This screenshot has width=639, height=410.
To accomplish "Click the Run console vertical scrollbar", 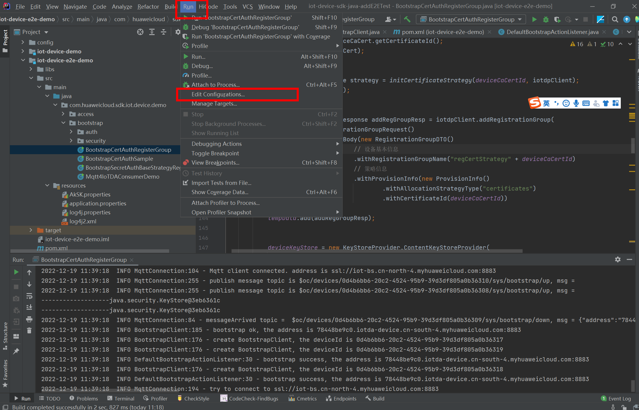I will 632,385.
